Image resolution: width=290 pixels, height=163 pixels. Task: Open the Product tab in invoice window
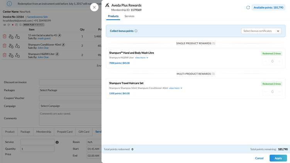10,132
